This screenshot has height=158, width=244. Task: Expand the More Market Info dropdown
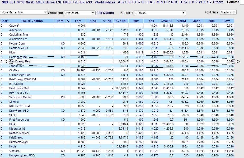point(24,12)
